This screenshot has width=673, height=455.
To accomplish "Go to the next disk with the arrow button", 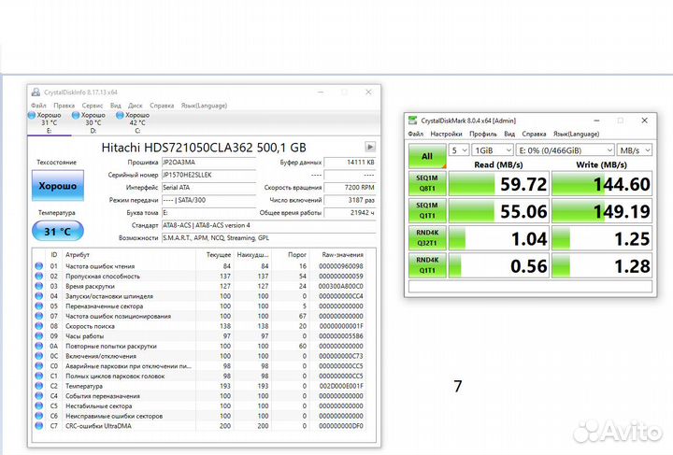I will 369,147.
